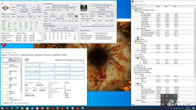
Task: Click the Windows Start button
Action: (x=2, y=108)
